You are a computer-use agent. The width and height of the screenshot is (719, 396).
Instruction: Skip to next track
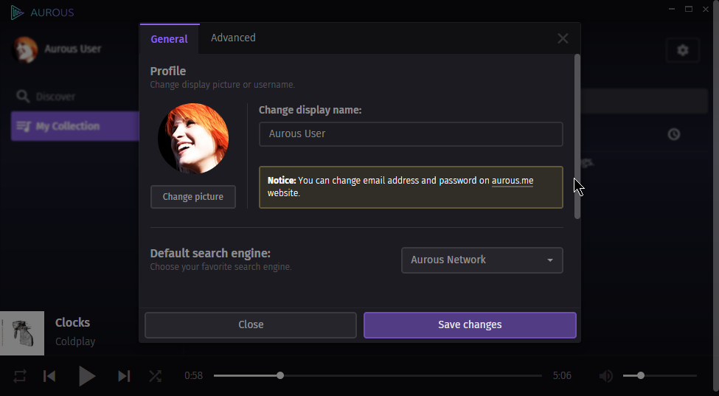pos(125,376)
